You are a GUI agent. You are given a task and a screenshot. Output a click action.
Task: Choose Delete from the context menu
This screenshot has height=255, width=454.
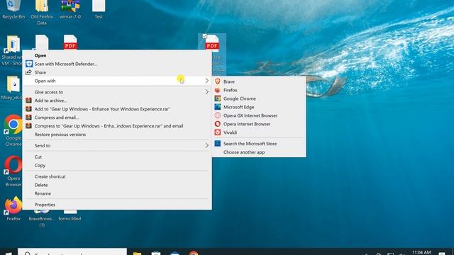pos(117,185)
